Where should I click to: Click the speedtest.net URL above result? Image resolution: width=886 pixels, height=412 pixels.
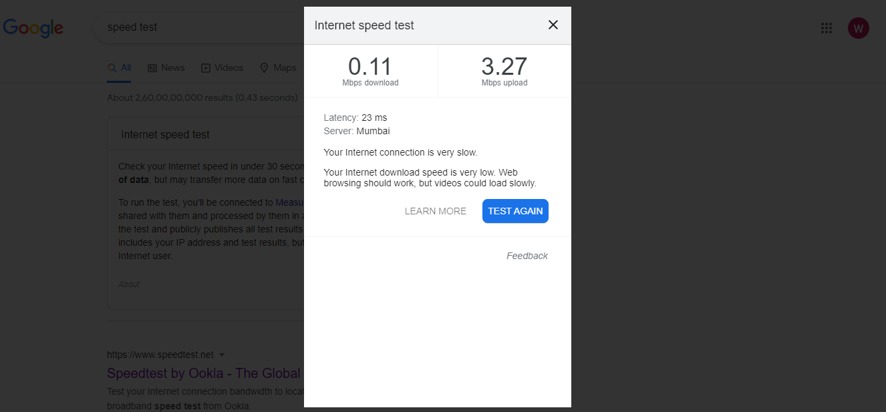point(160,355)
